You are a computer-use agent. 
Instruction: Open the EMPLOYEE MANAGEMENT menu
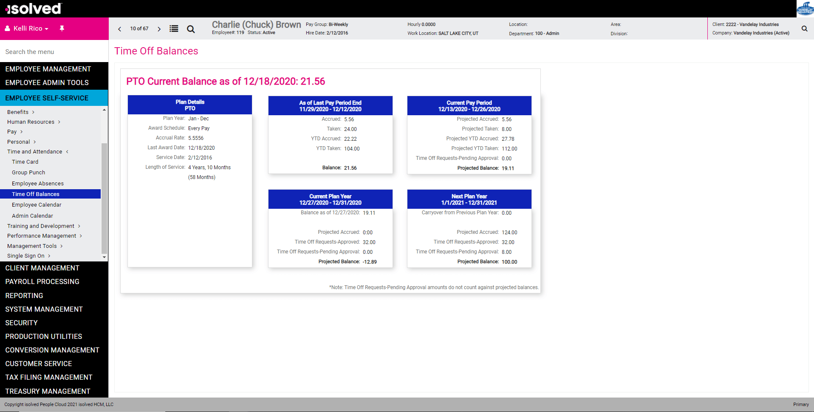(x=48, y=68)
